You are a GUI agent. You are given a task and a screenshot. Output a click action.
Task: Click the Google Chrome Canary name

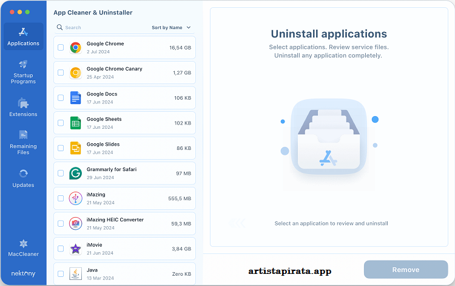pos(114,69)
